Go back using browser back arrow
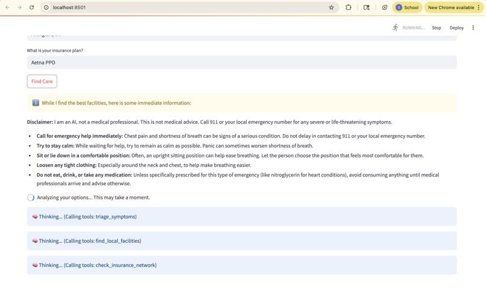 coord(7,7)
